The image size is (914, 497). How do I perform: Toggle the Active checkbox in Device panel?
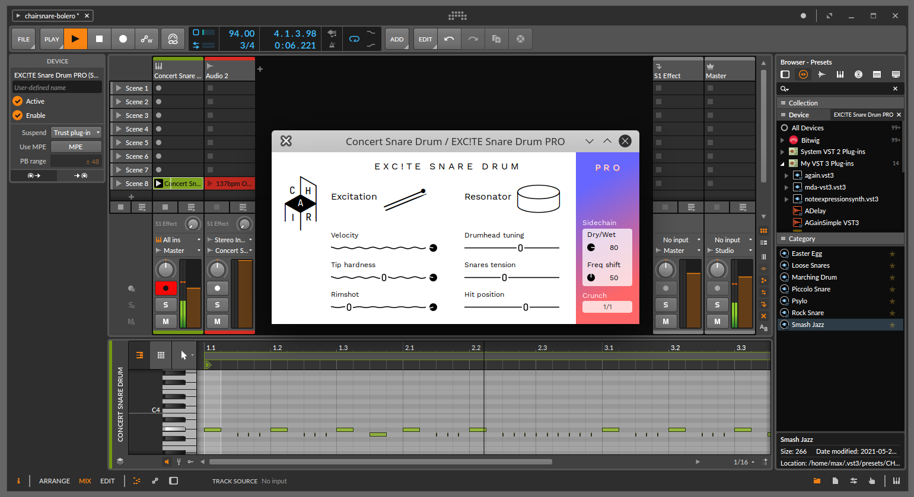[18, 101]
